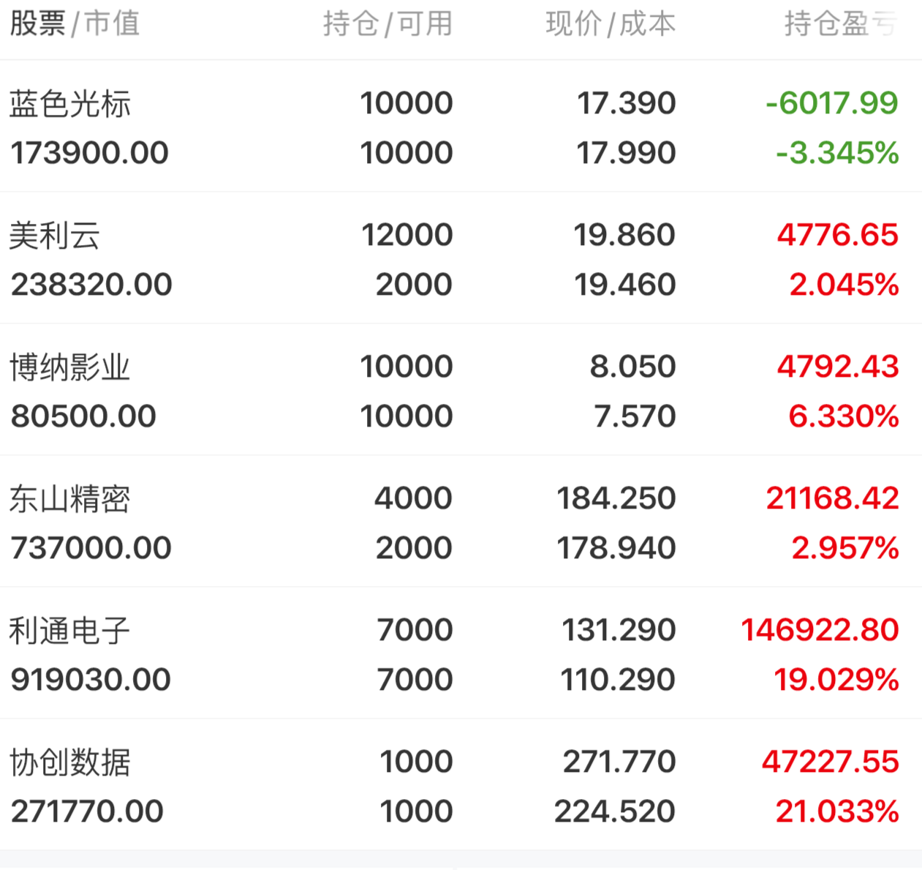Select the 协创数据 stock name

click(x=70, y=762)
